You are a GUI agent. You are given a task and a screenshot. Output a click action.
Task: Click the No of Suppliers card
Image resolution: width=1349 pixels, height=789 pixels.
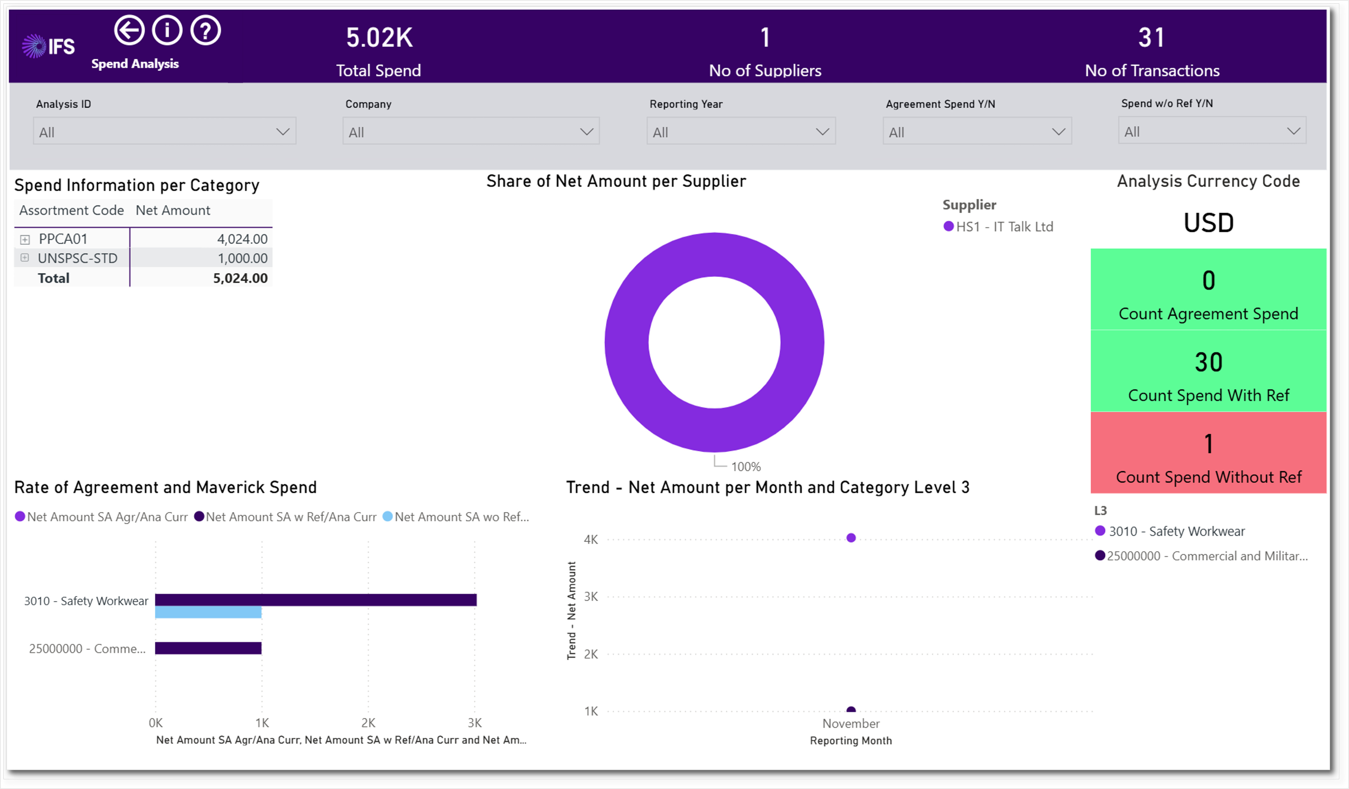click(x=765, y=52)
